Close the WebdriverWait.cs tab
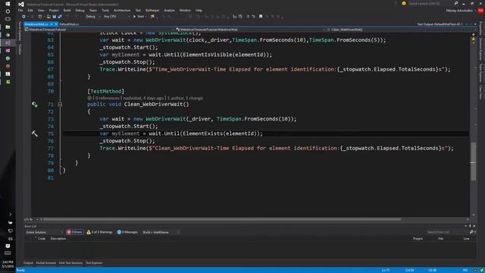This screenshot has width=485, height=273. pyautogui.click(x=56, y=24)
